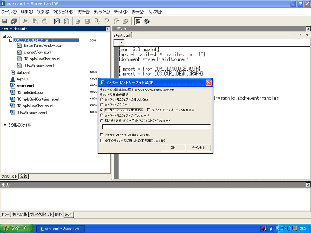The height and width of the screenshot is (233, 311).
Task: Click the BetterPanedWindow.scurl file icon
Action: [x=19, y=45]
